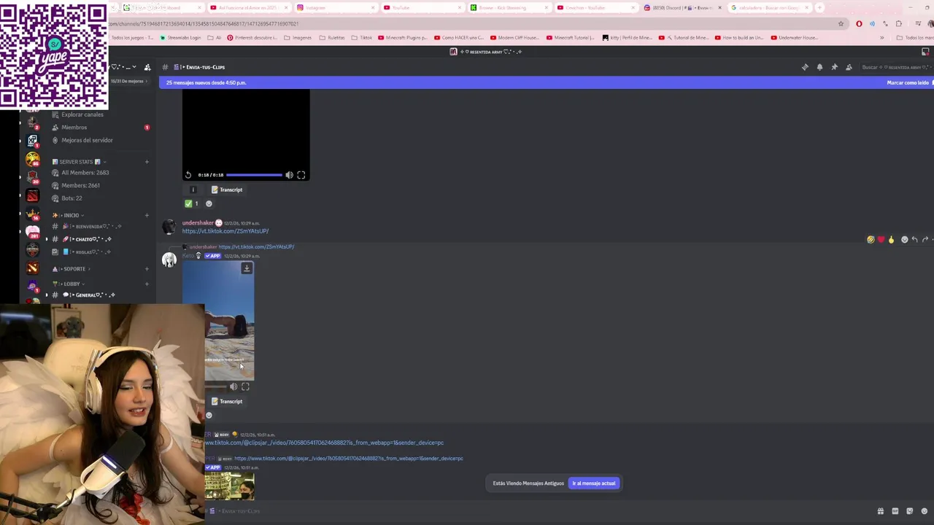
Task: Open the info button beside Transcript
Action: (193, 190)
